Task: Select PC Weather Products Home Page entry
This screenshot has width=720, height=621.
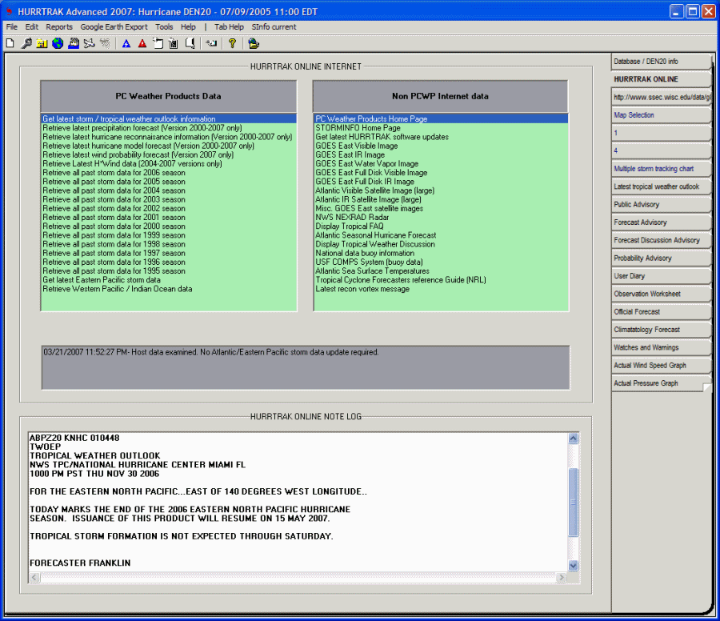Action: click(x=441, y=119)
